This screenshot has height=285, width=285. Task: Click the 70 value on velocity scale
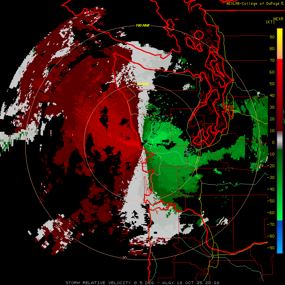point(272,60)
